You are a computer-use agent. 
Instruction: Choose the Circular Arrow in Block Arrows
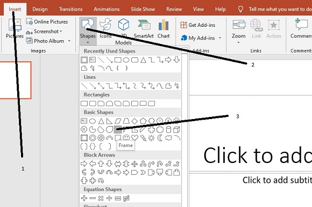tap(101, 181)
